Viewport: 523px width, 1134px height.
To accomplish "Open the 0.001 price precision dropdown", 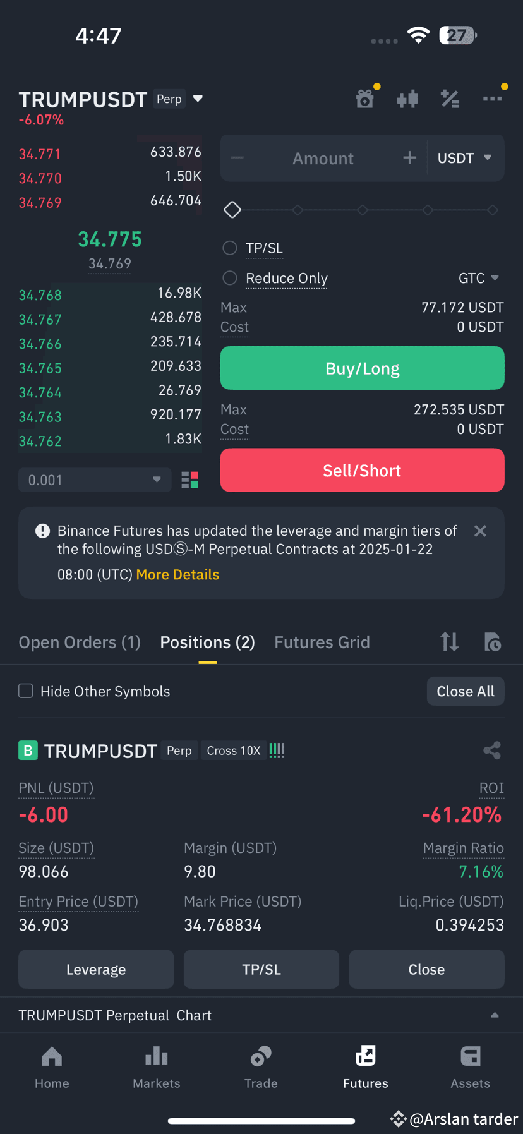I will tap(95, 480).
